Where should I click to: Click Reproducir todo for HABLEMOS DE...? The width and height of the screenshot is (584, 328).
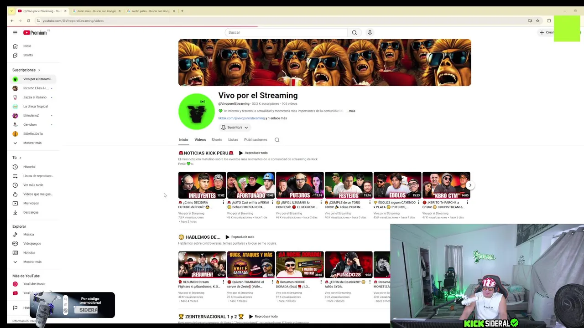point(240,237)
